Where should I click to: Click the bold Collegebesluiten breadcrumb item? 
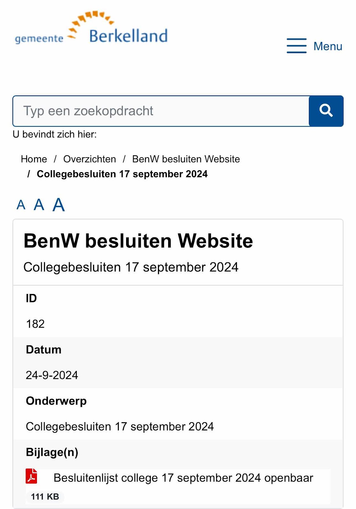pyautogui.click(x=122, y=174)
